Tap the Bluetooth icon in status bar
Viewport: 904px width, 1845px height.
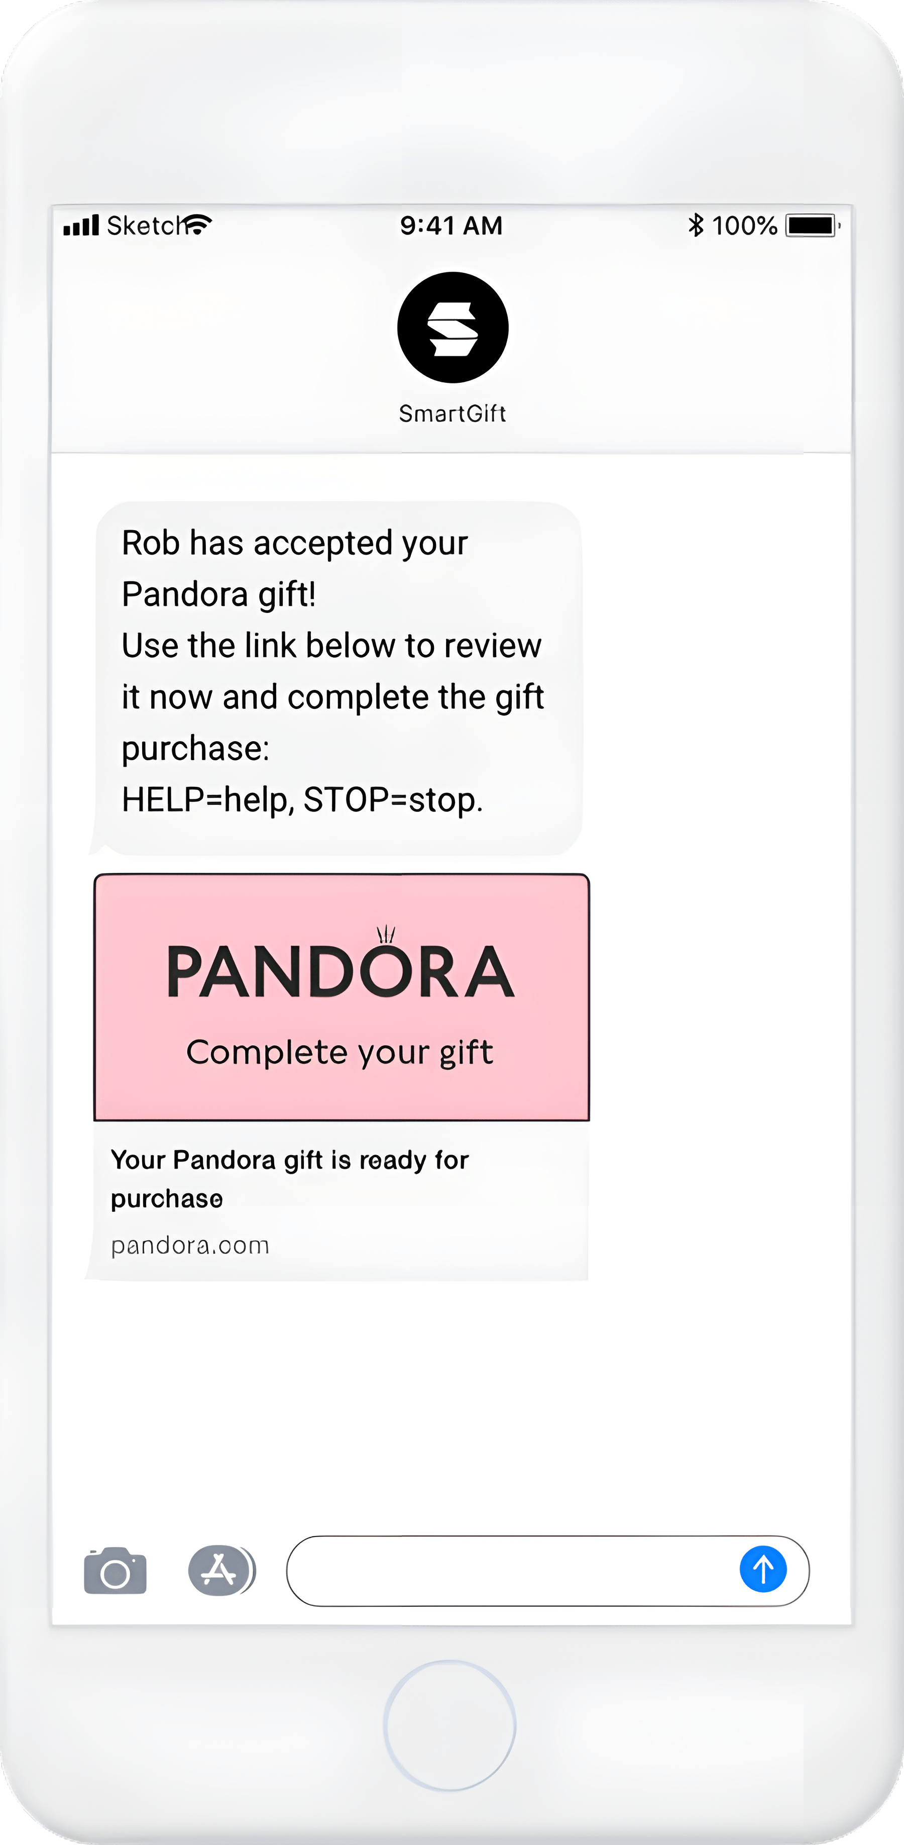pyautogui.click(x=697, y=226)
